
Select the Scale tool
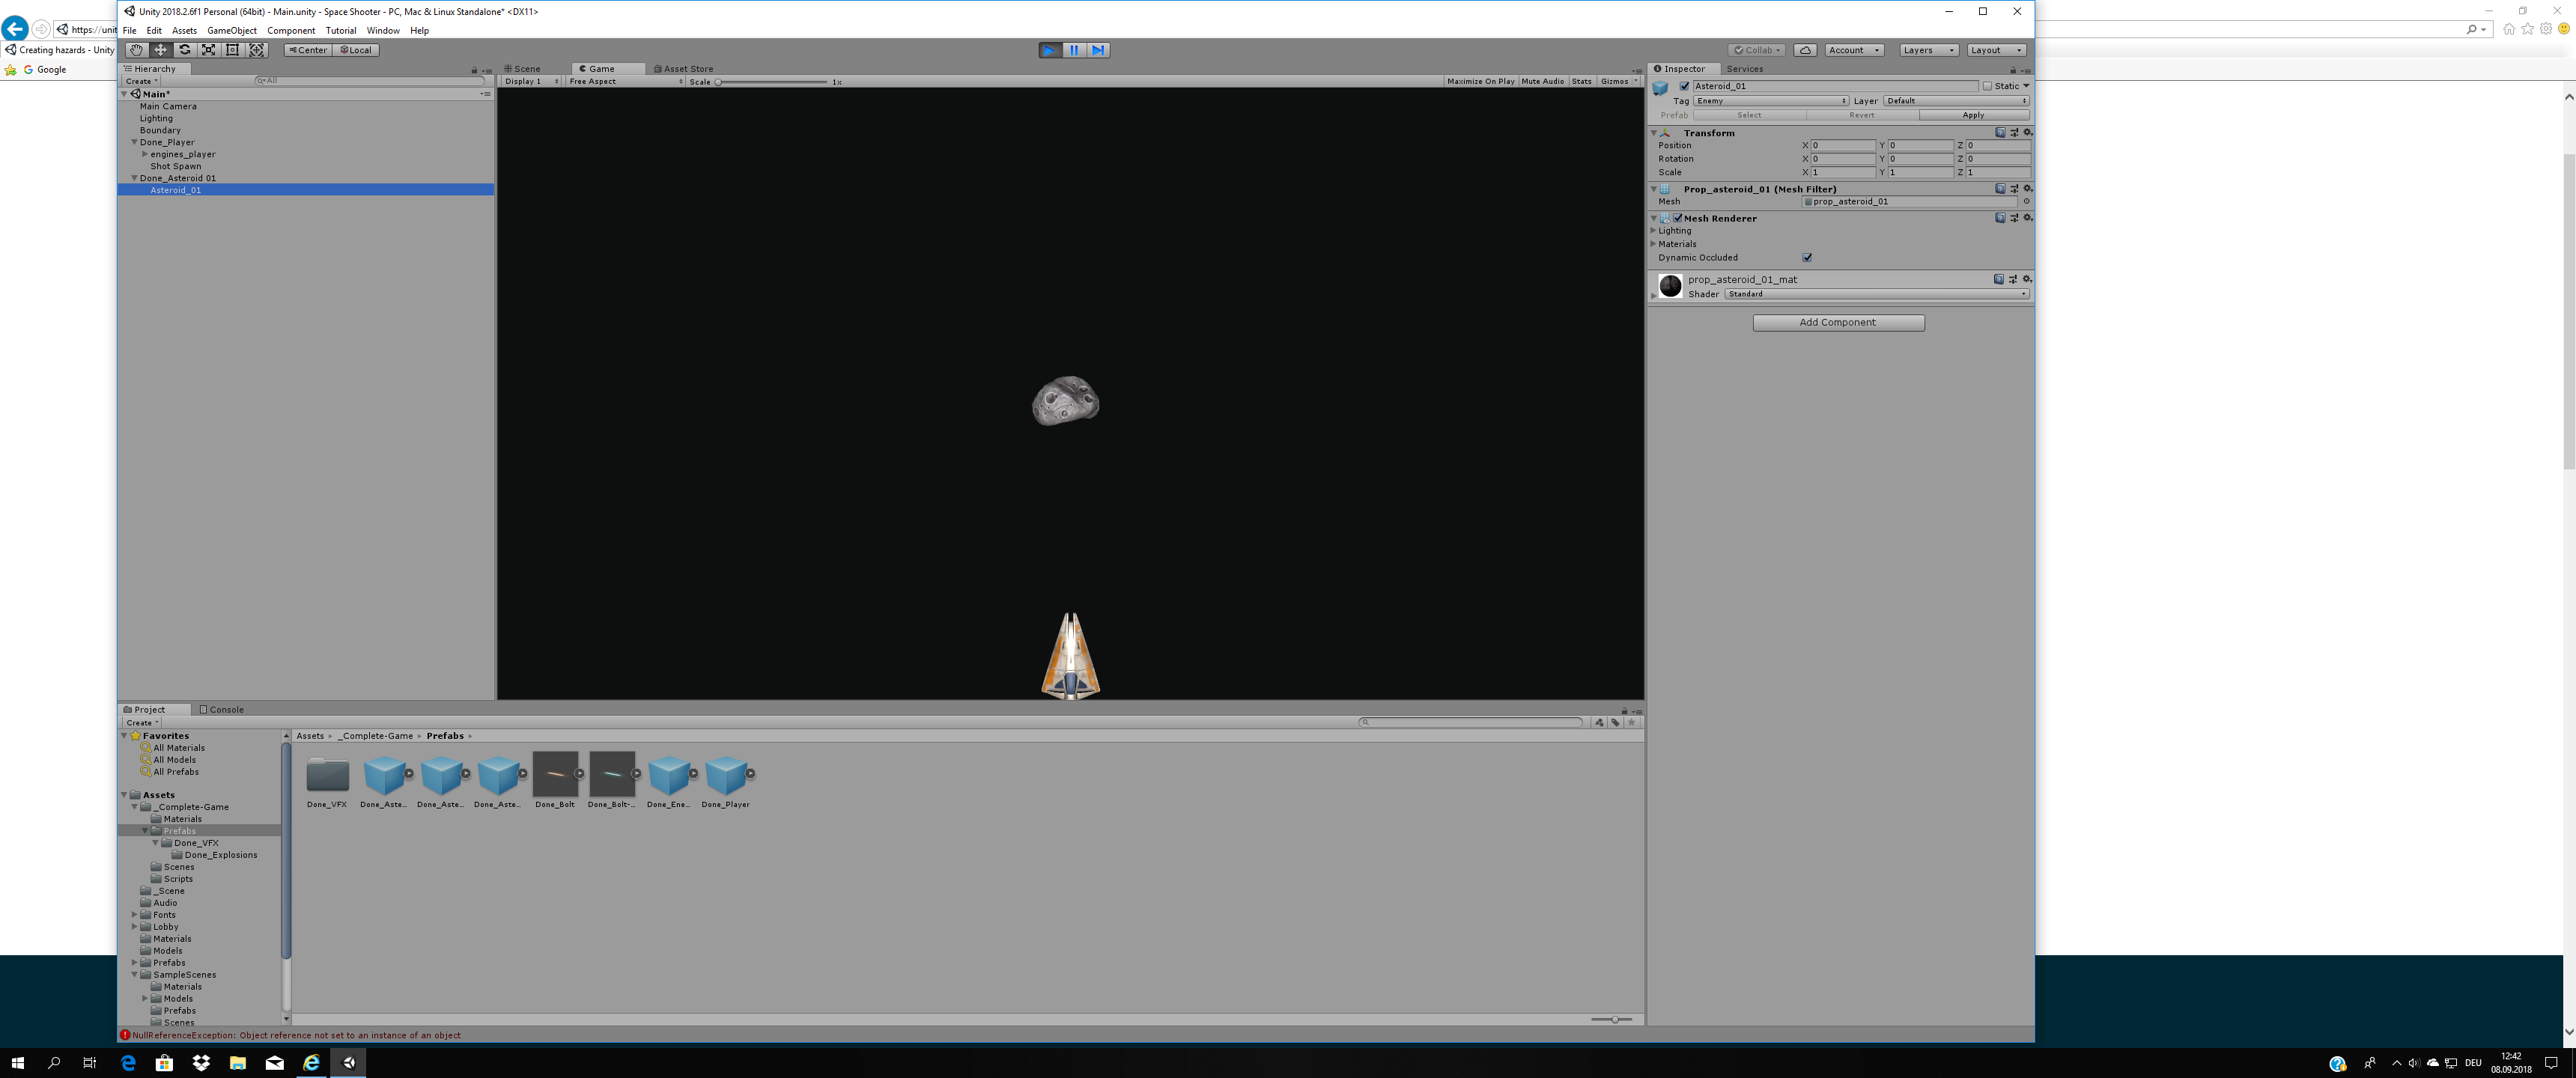pyautogui.click(x=208, y=50)
